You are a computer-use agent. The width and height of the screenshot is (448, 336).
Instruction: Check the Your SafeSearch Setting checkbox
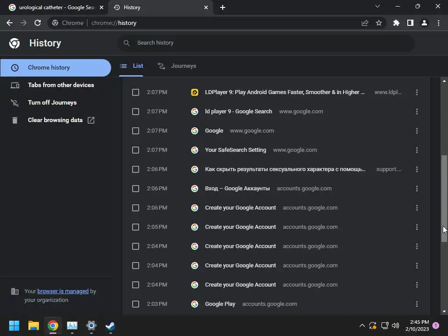136,150
